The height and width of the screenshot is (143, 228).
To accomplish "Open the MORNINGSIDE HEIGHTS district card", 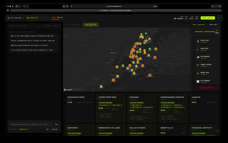I will click(x=173, y=108).
